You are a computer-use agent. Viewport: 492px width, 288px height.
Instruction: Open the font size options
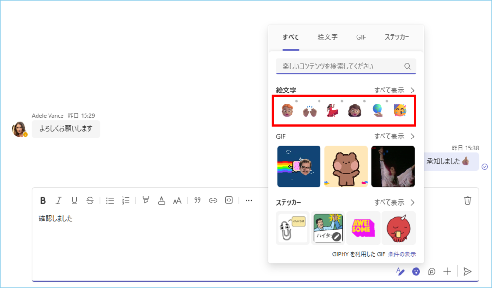coord(177,201)
